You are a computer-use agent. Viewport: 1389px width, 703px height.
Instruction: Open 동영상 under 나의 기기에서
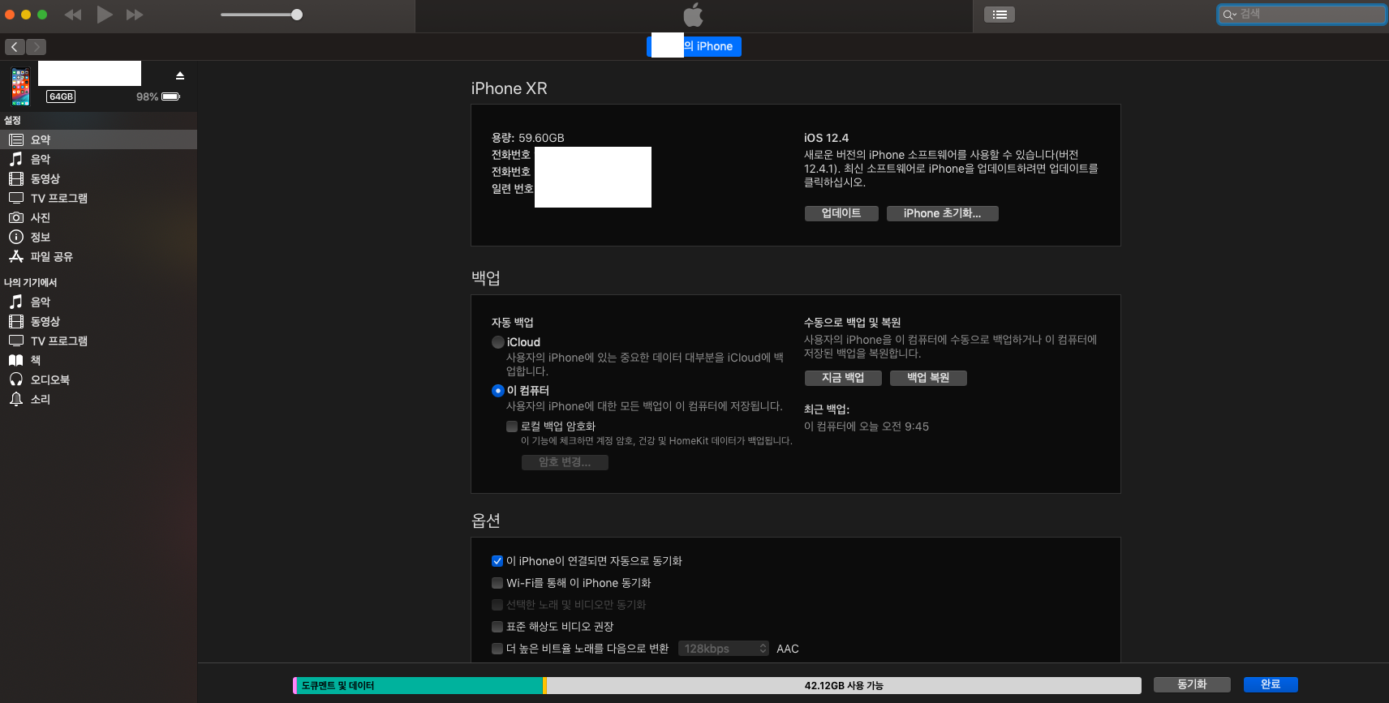point(98,321)
